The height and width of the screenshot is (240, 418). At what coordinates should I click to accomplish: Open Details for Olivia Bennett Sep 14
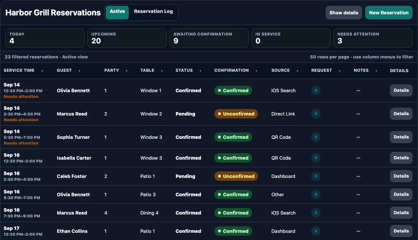click(x=401, y=90)
